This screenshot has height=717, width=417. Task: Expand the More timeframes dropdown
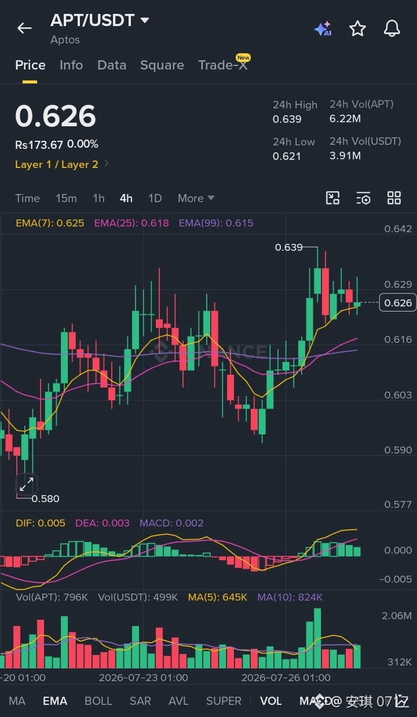[196, 198]
